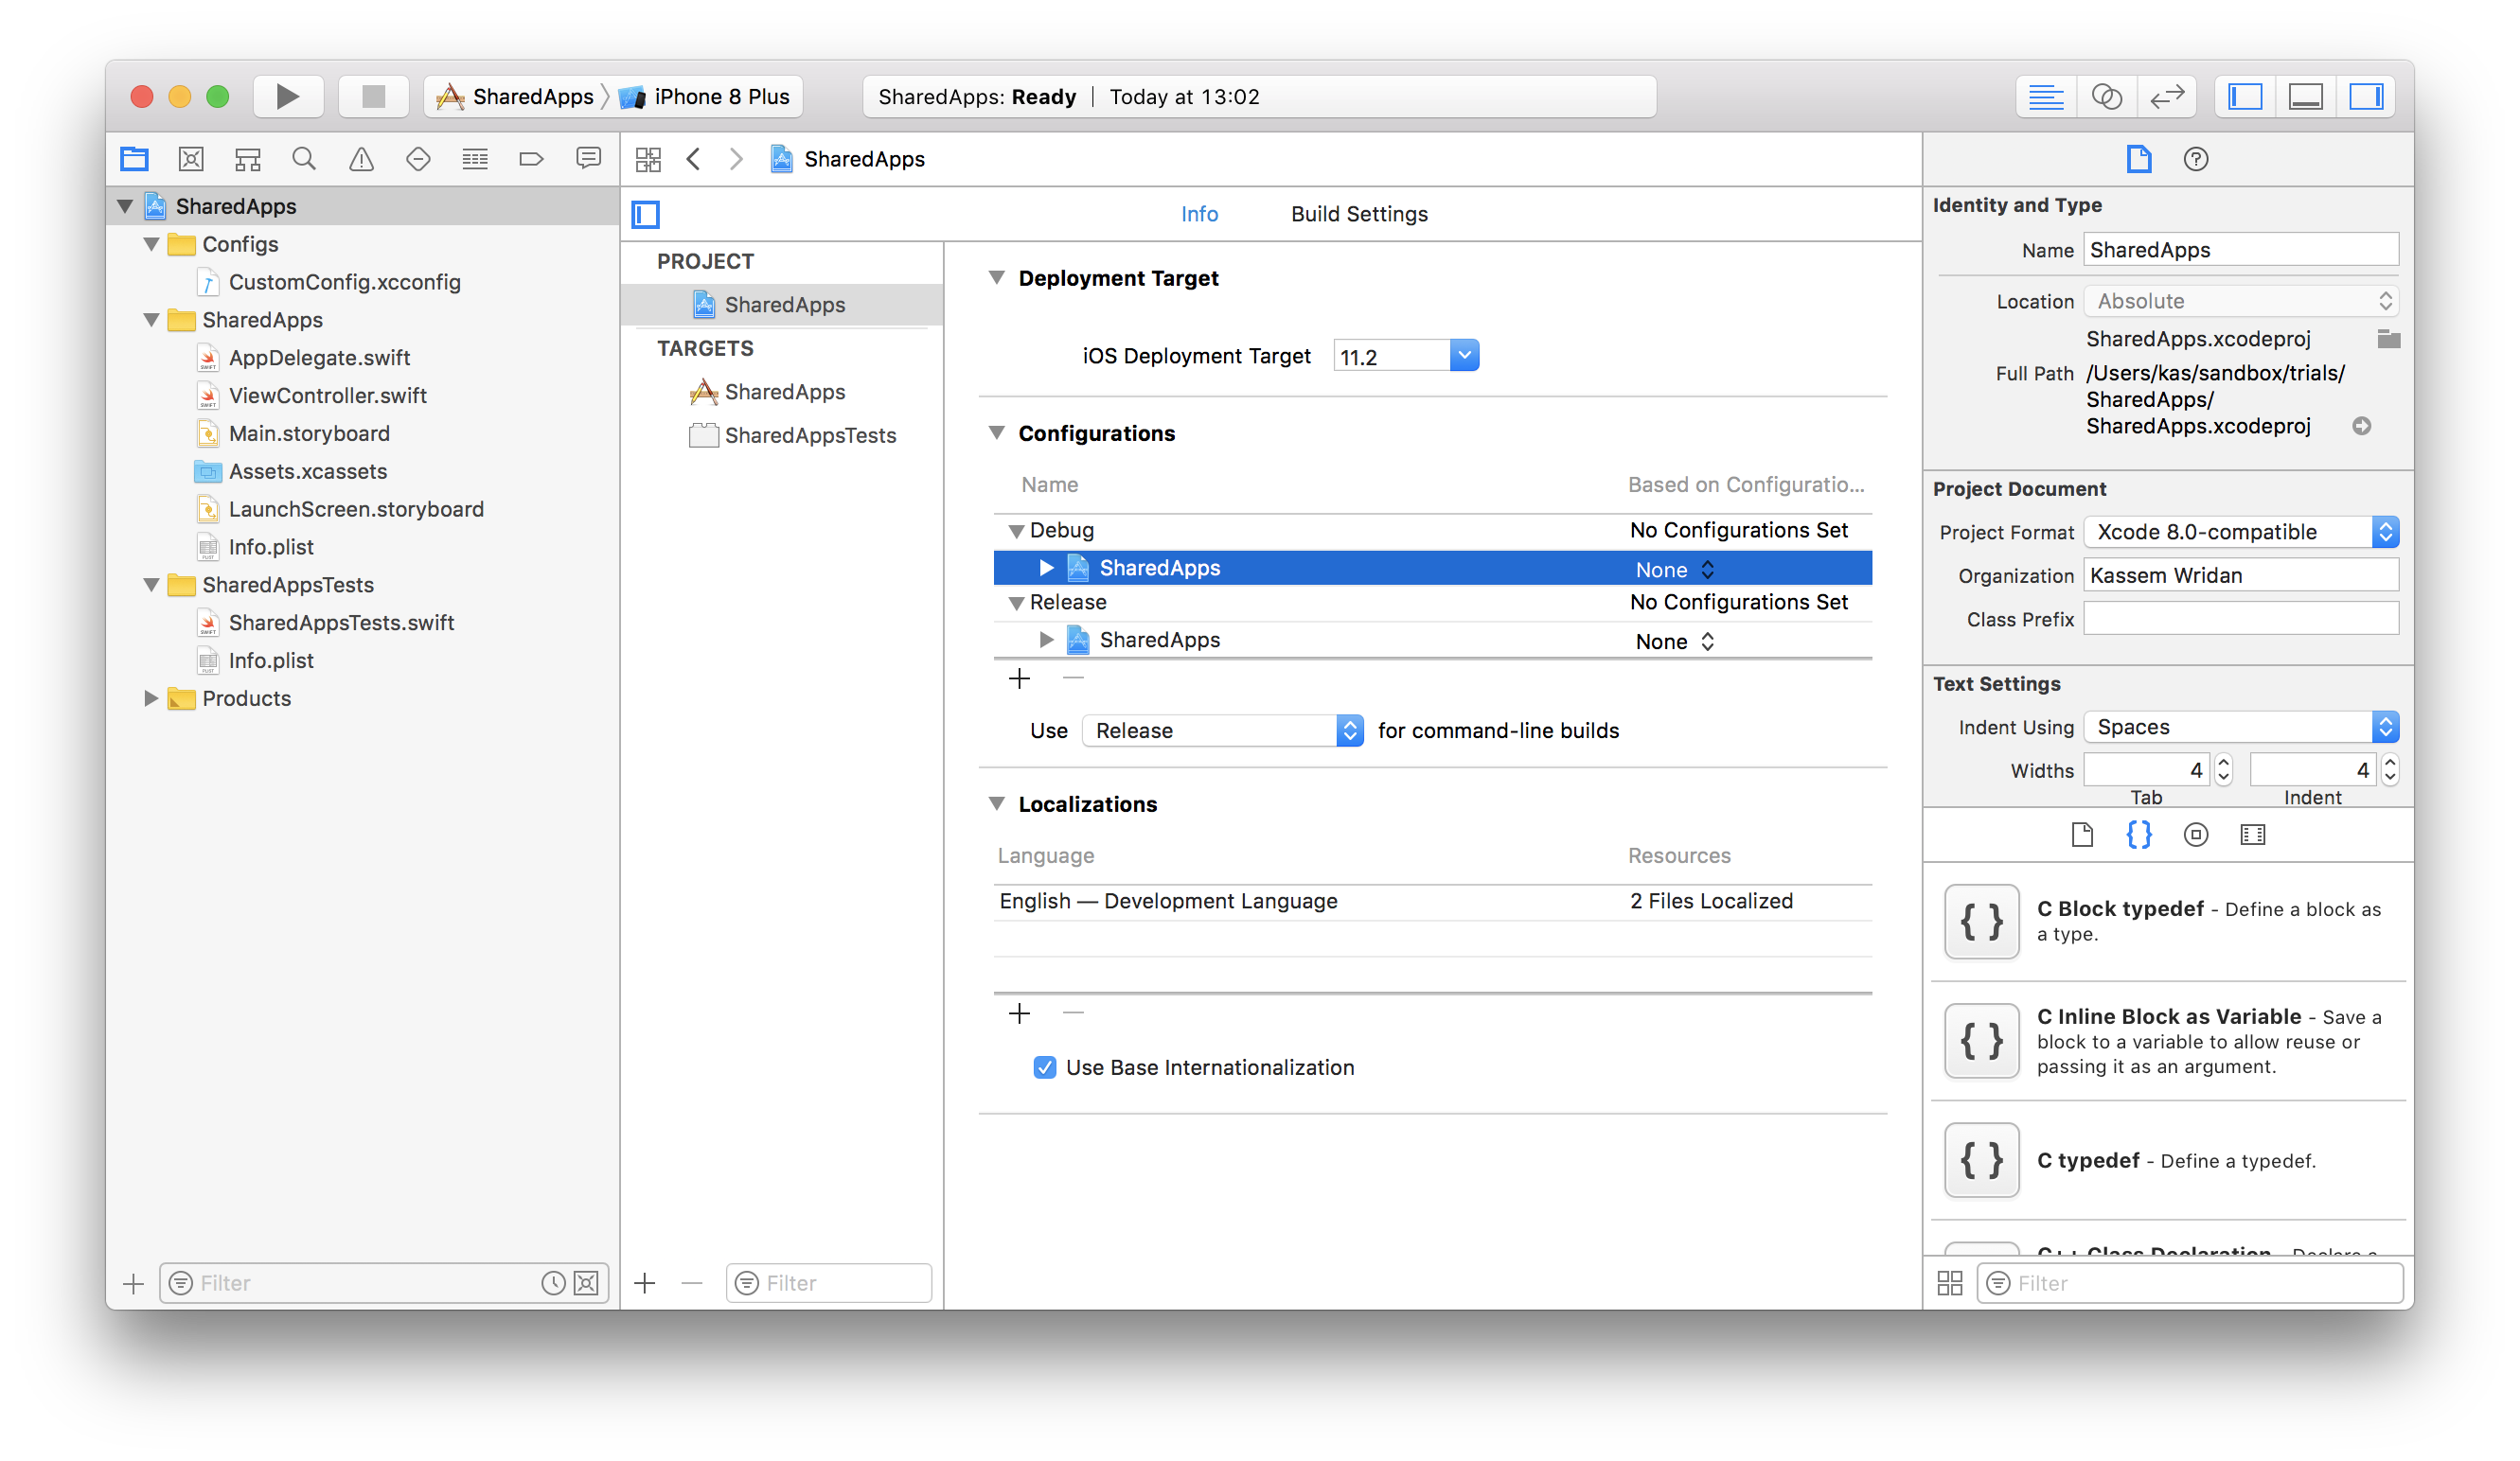Image resolution: width=2520 pixels, height=1461 pixels.
Task: Select the Info tab
Action: point(1200,212)
